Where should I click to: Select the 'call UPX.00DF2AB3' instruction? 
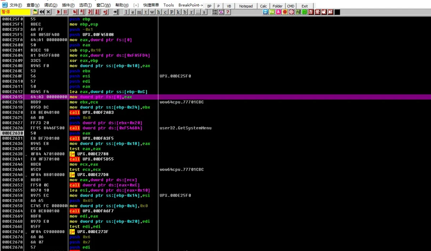91,112
